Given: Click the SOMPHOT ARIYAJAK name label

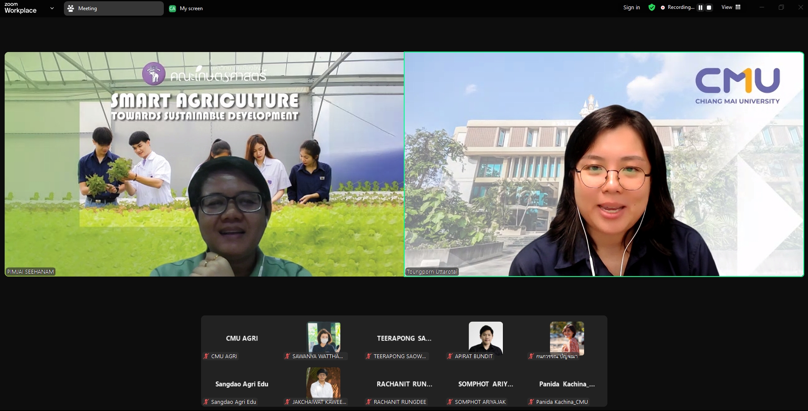Looking at the screenshot, I should click(480, 402).
